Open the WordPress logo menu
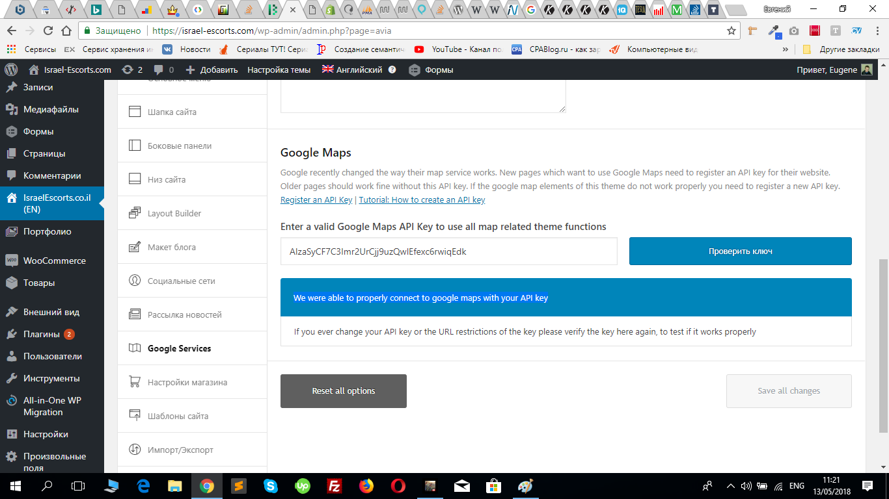Image resolution: width=889 pixels, height=499 pixels. 11,70
